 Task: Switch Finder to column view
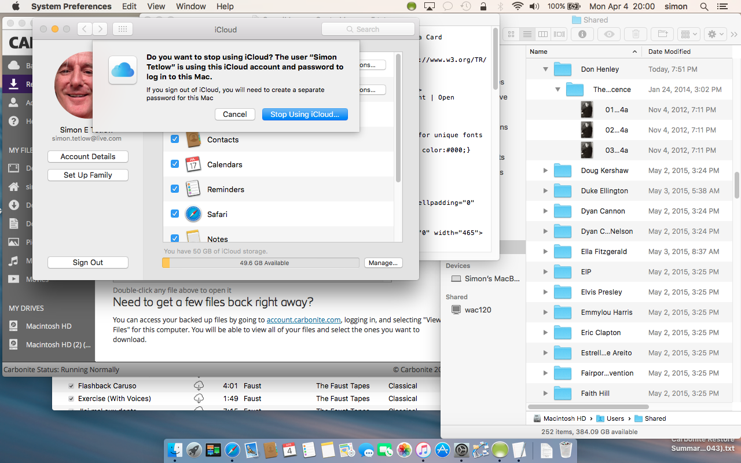coord(543,34)
